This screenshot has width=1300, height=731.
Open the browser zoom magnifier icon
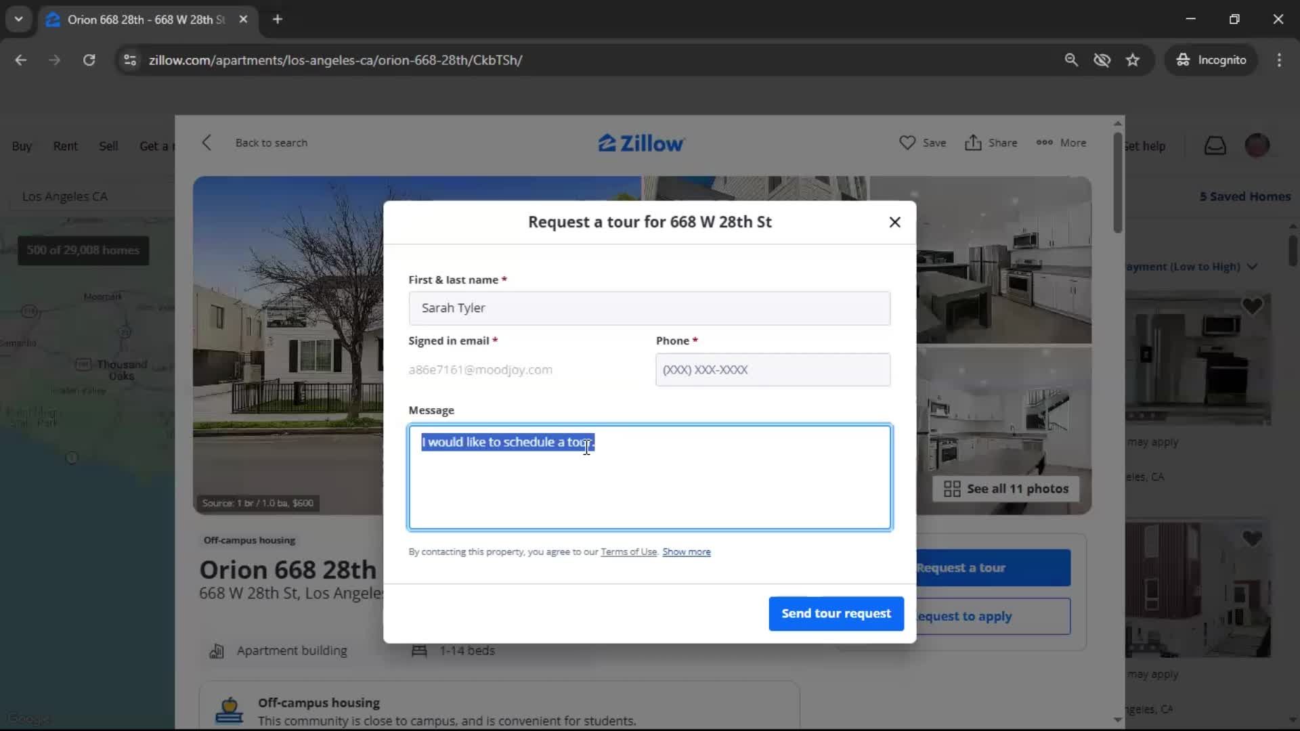1071,60
